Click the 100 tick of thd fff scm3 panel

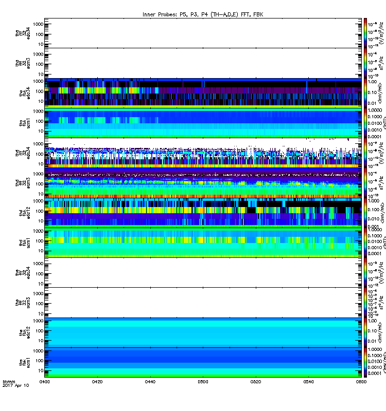pyautogui.click(x=40, y=184)
